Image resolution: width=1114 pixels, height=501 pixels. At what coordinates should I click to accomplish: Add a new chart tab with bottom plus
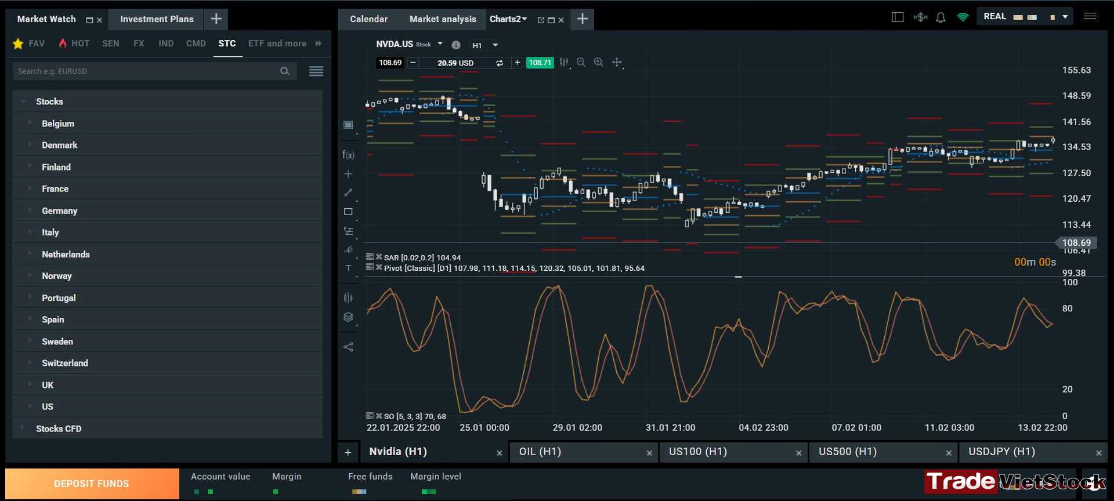pyautogui.click(x=348, y=452)
